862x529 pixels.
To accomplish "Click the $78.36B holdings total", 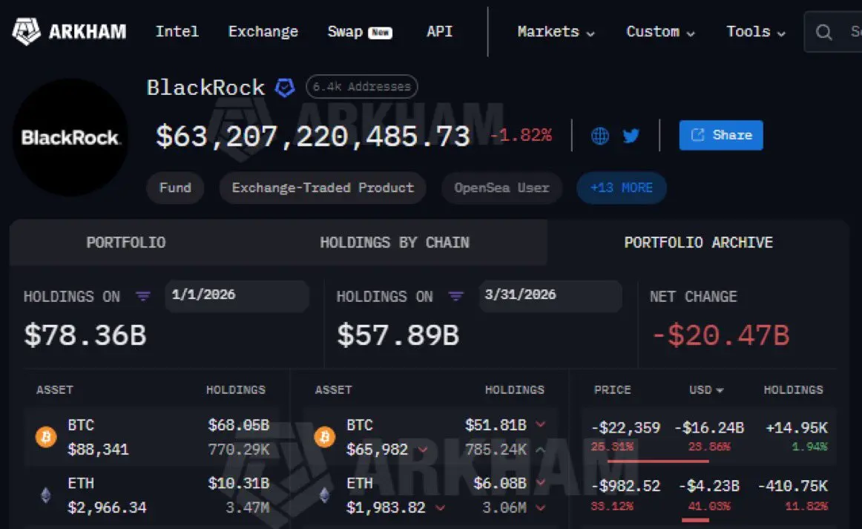I will coord(85,335).
